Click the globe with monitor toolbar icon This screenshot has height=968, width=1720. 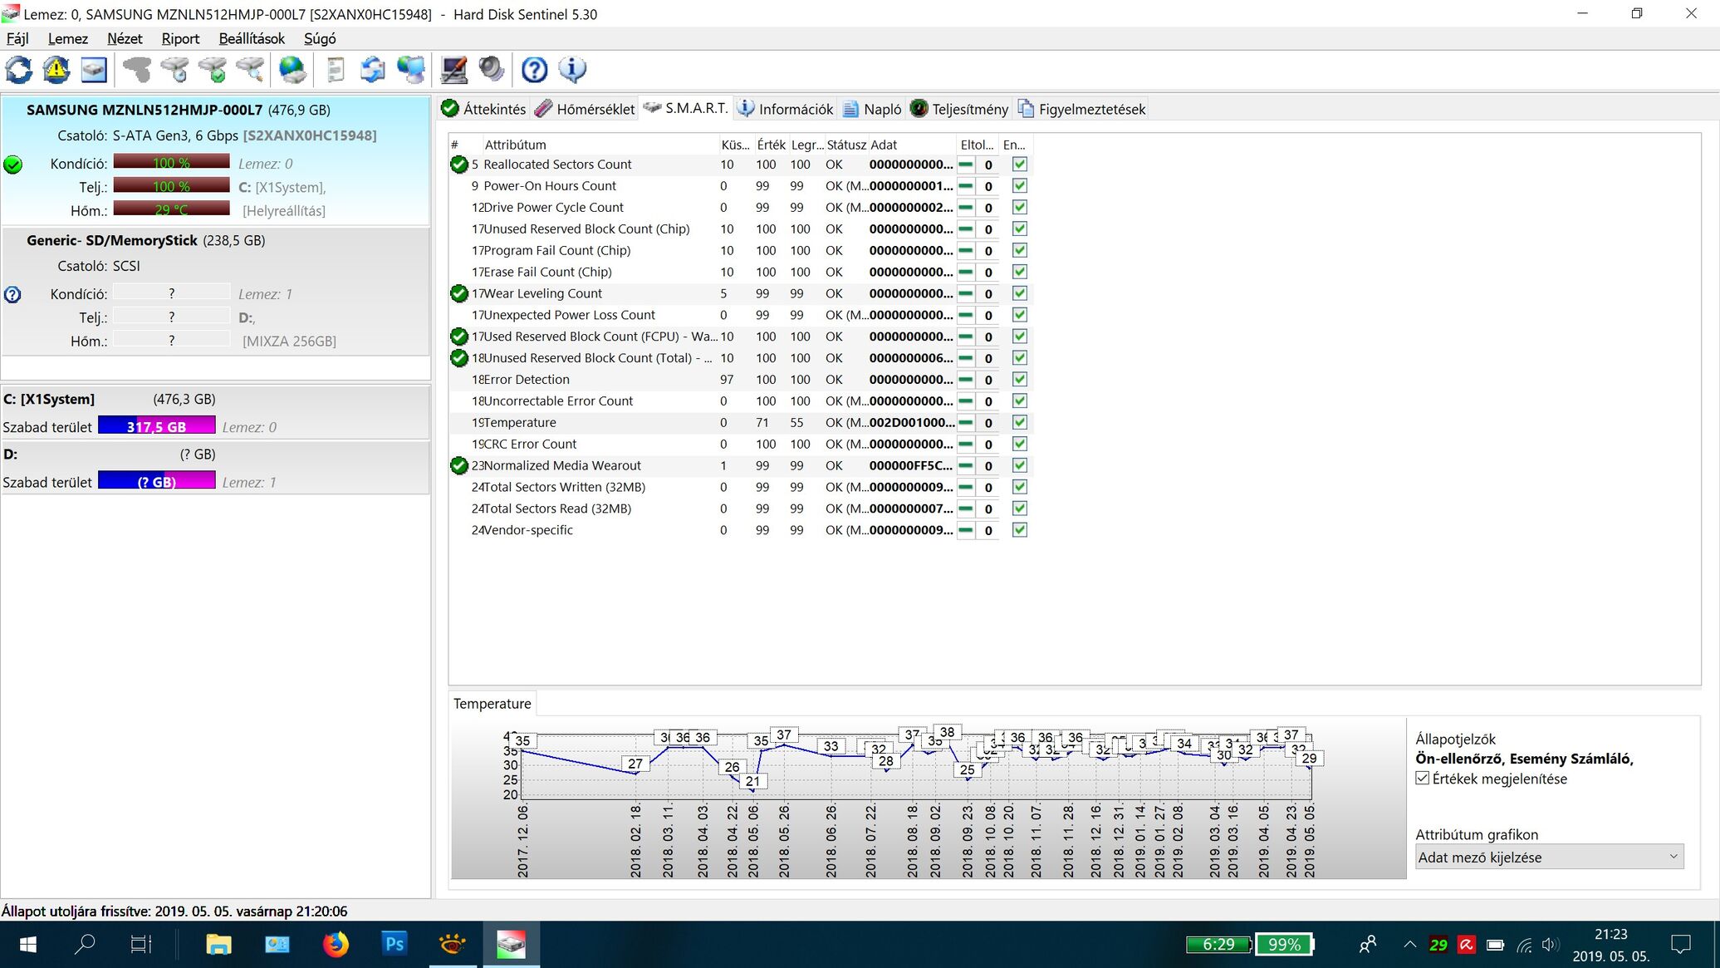(411, 70)
